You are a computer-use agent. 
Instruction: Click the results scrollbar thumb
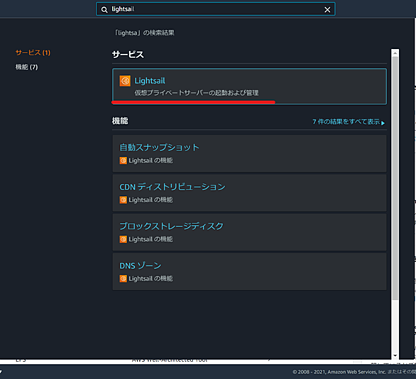coord(395,178)
